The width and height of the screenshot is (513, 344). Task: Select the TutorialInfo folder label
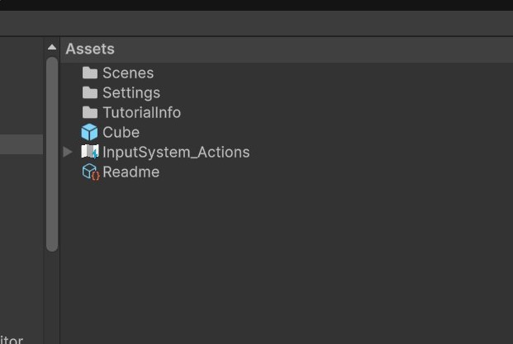point(141,112)
